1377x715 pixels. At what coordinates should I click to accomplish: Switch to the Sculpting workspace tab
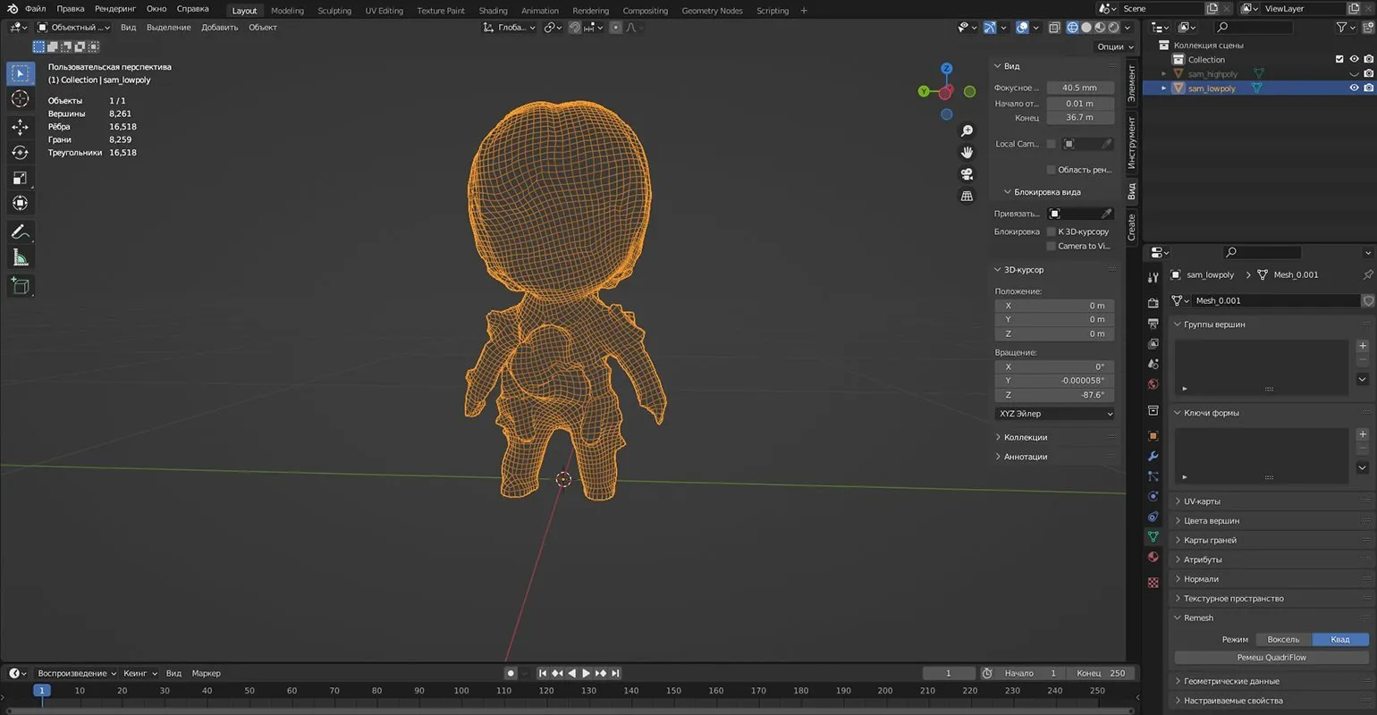tap(334, 11)
